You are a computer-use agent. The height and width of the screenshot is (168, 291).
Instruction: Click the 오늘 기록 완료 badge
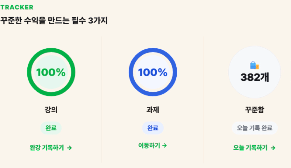click(254, 128)
